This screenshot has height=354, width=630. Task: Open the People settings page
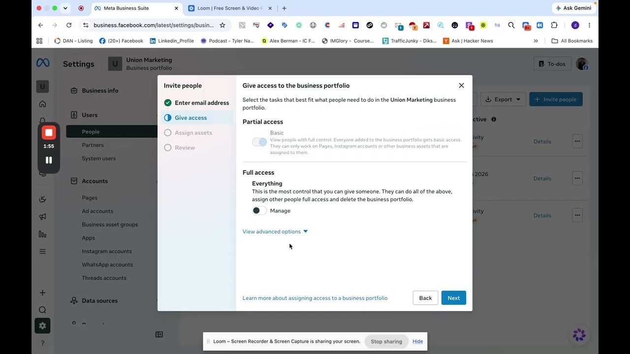point(112,132)
